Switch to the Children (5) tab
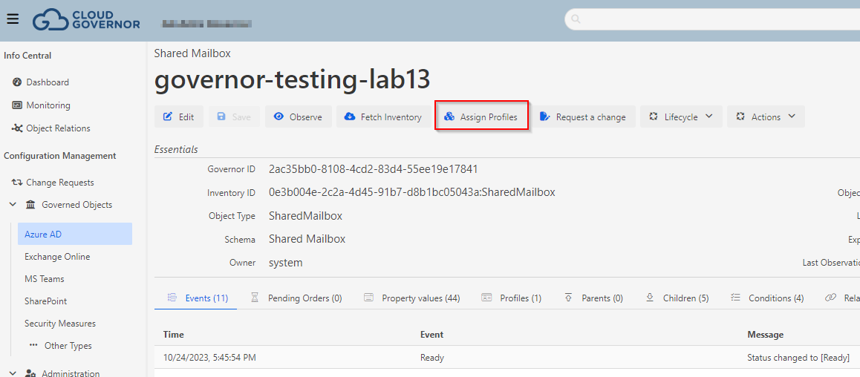This screenshot has width=860, height=377. pyautogui.click(x=677, y=298)
